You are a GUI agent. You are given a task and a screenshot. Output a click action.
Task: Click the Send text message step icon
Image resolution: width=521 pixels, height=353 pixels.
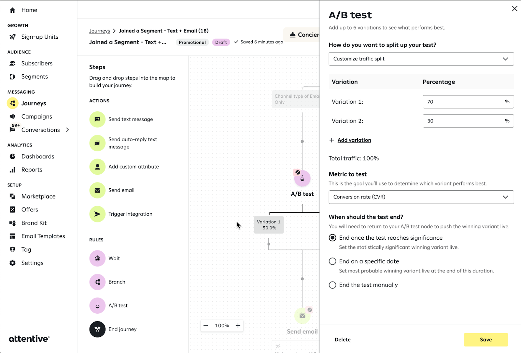tap(97, 120)
